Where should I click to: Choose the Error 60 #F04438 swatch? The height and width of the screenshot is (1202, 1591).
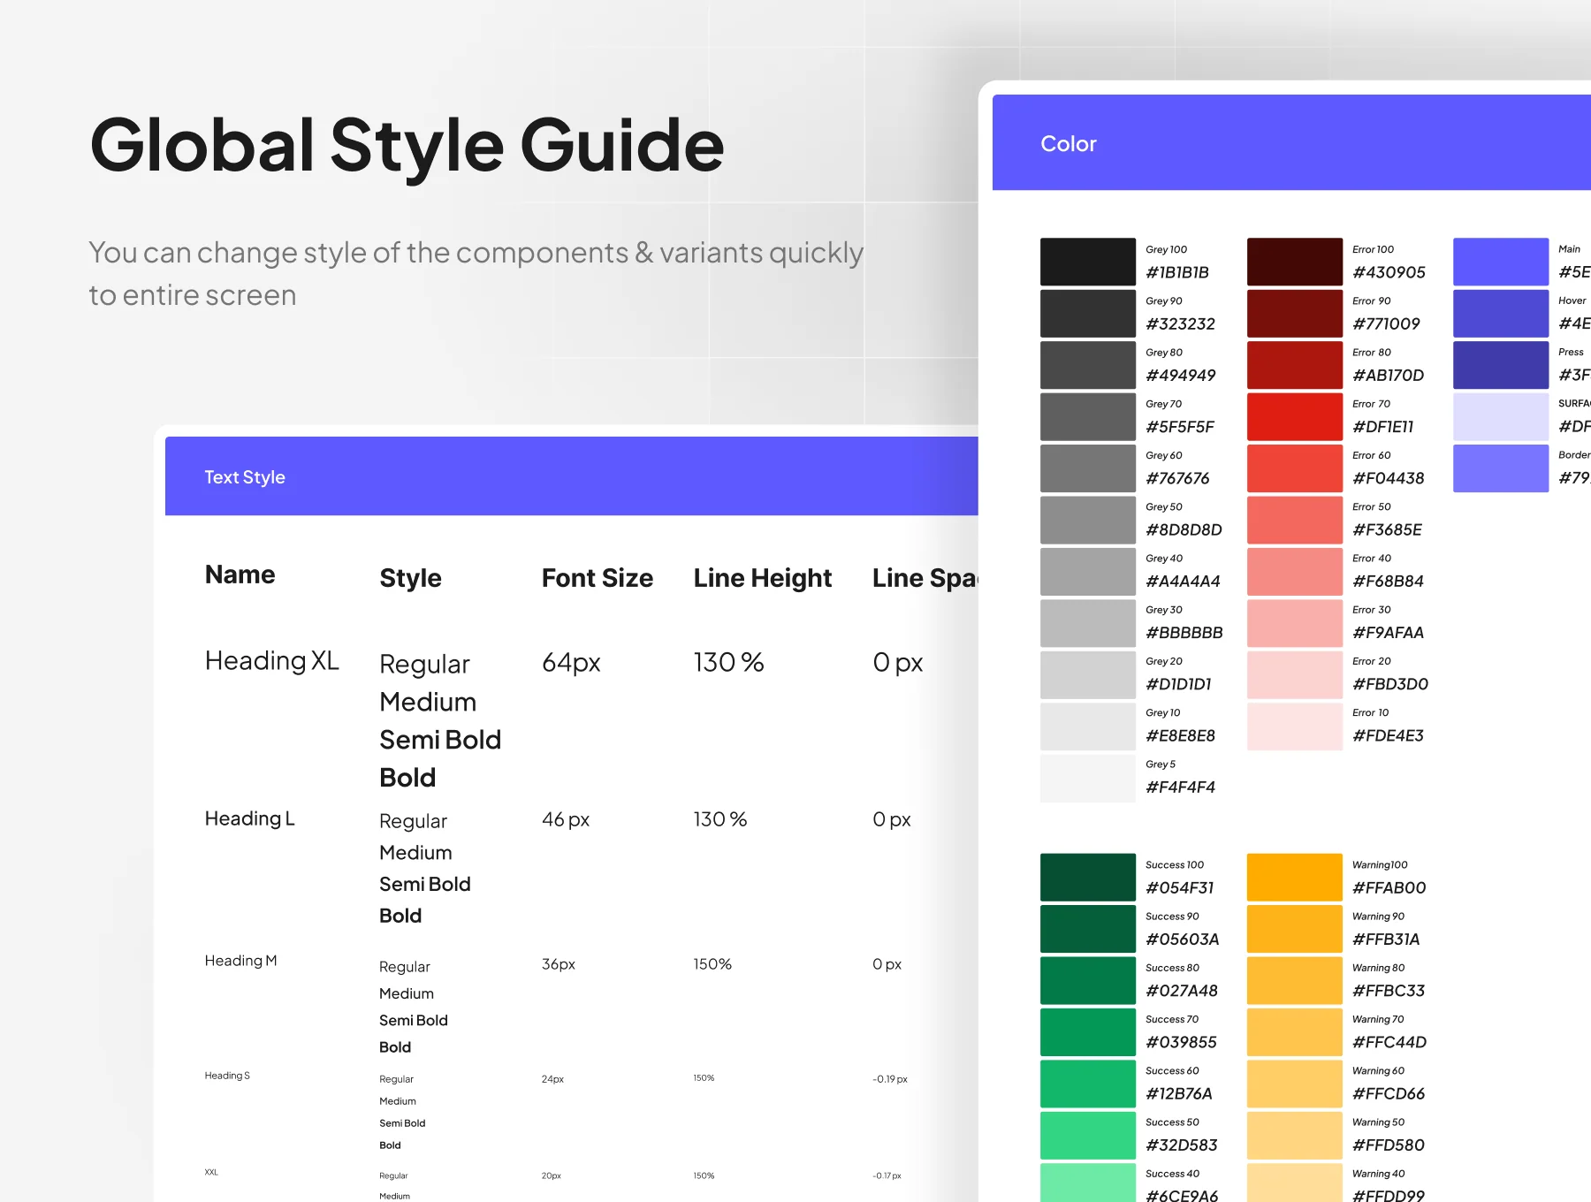click(1294, 468)
